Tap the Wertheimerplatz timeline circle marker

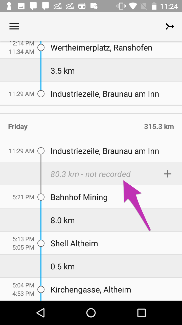(x=41, y=47)
